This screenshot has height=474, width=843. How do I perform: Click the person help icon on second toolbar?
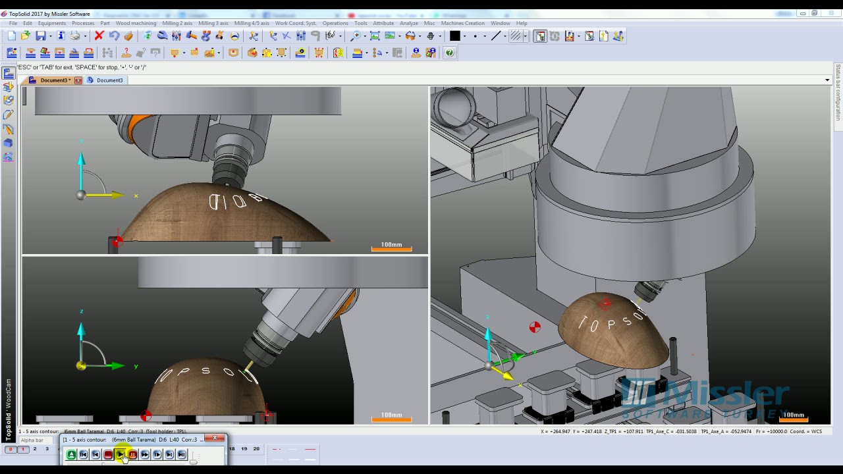click(416, 53)
